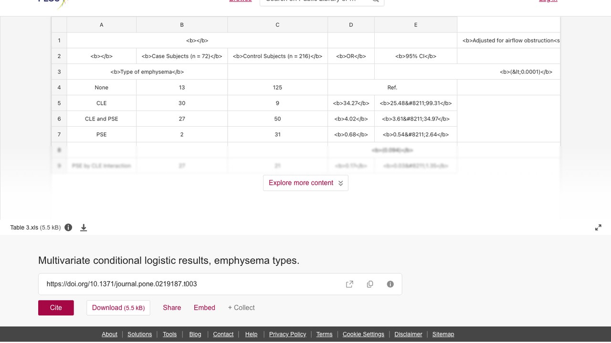Download Table 3.xls via arrow icon
The width and height of the screenshot is (611, 343).
coord(84,228)
